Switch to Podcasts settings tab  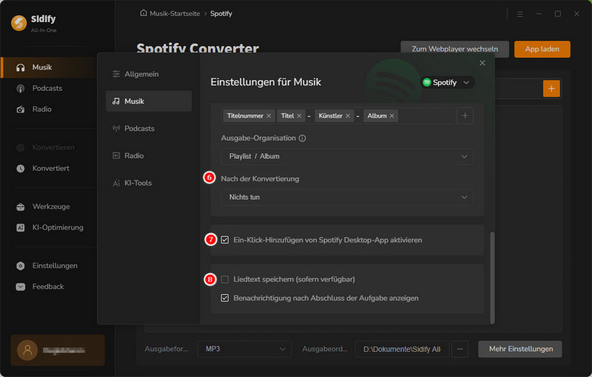pyautogui.click(x=149, y=129)
